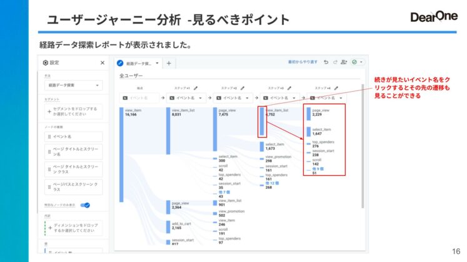
Task: Click the add_to_cart 2,165 node
Action: coord(168,227)
